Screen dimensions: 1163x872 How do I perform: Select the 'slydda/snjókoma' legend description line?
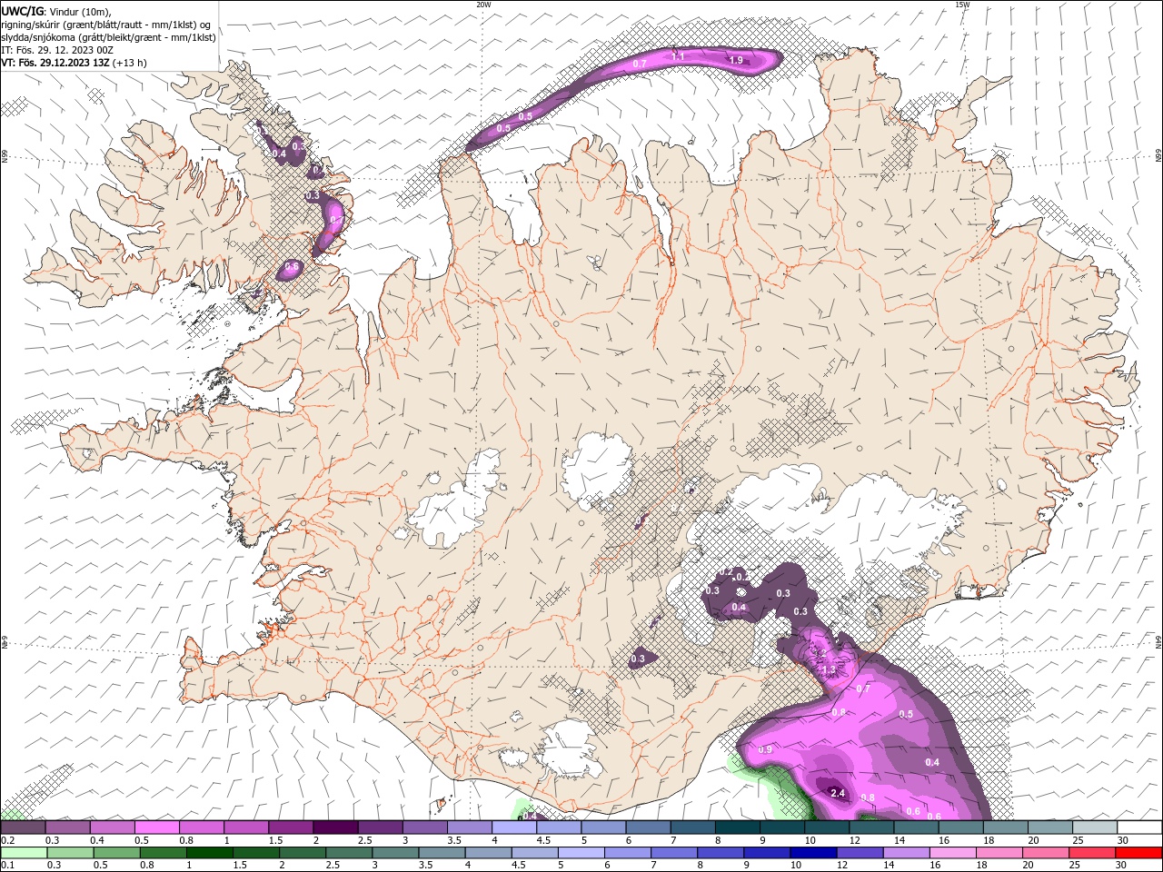108,37
